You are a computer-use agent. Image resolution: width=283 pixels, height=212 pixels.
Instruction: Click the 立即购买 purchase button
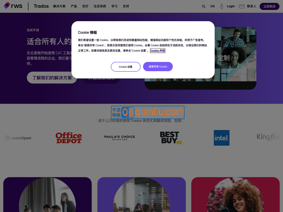tap(269, 6)
